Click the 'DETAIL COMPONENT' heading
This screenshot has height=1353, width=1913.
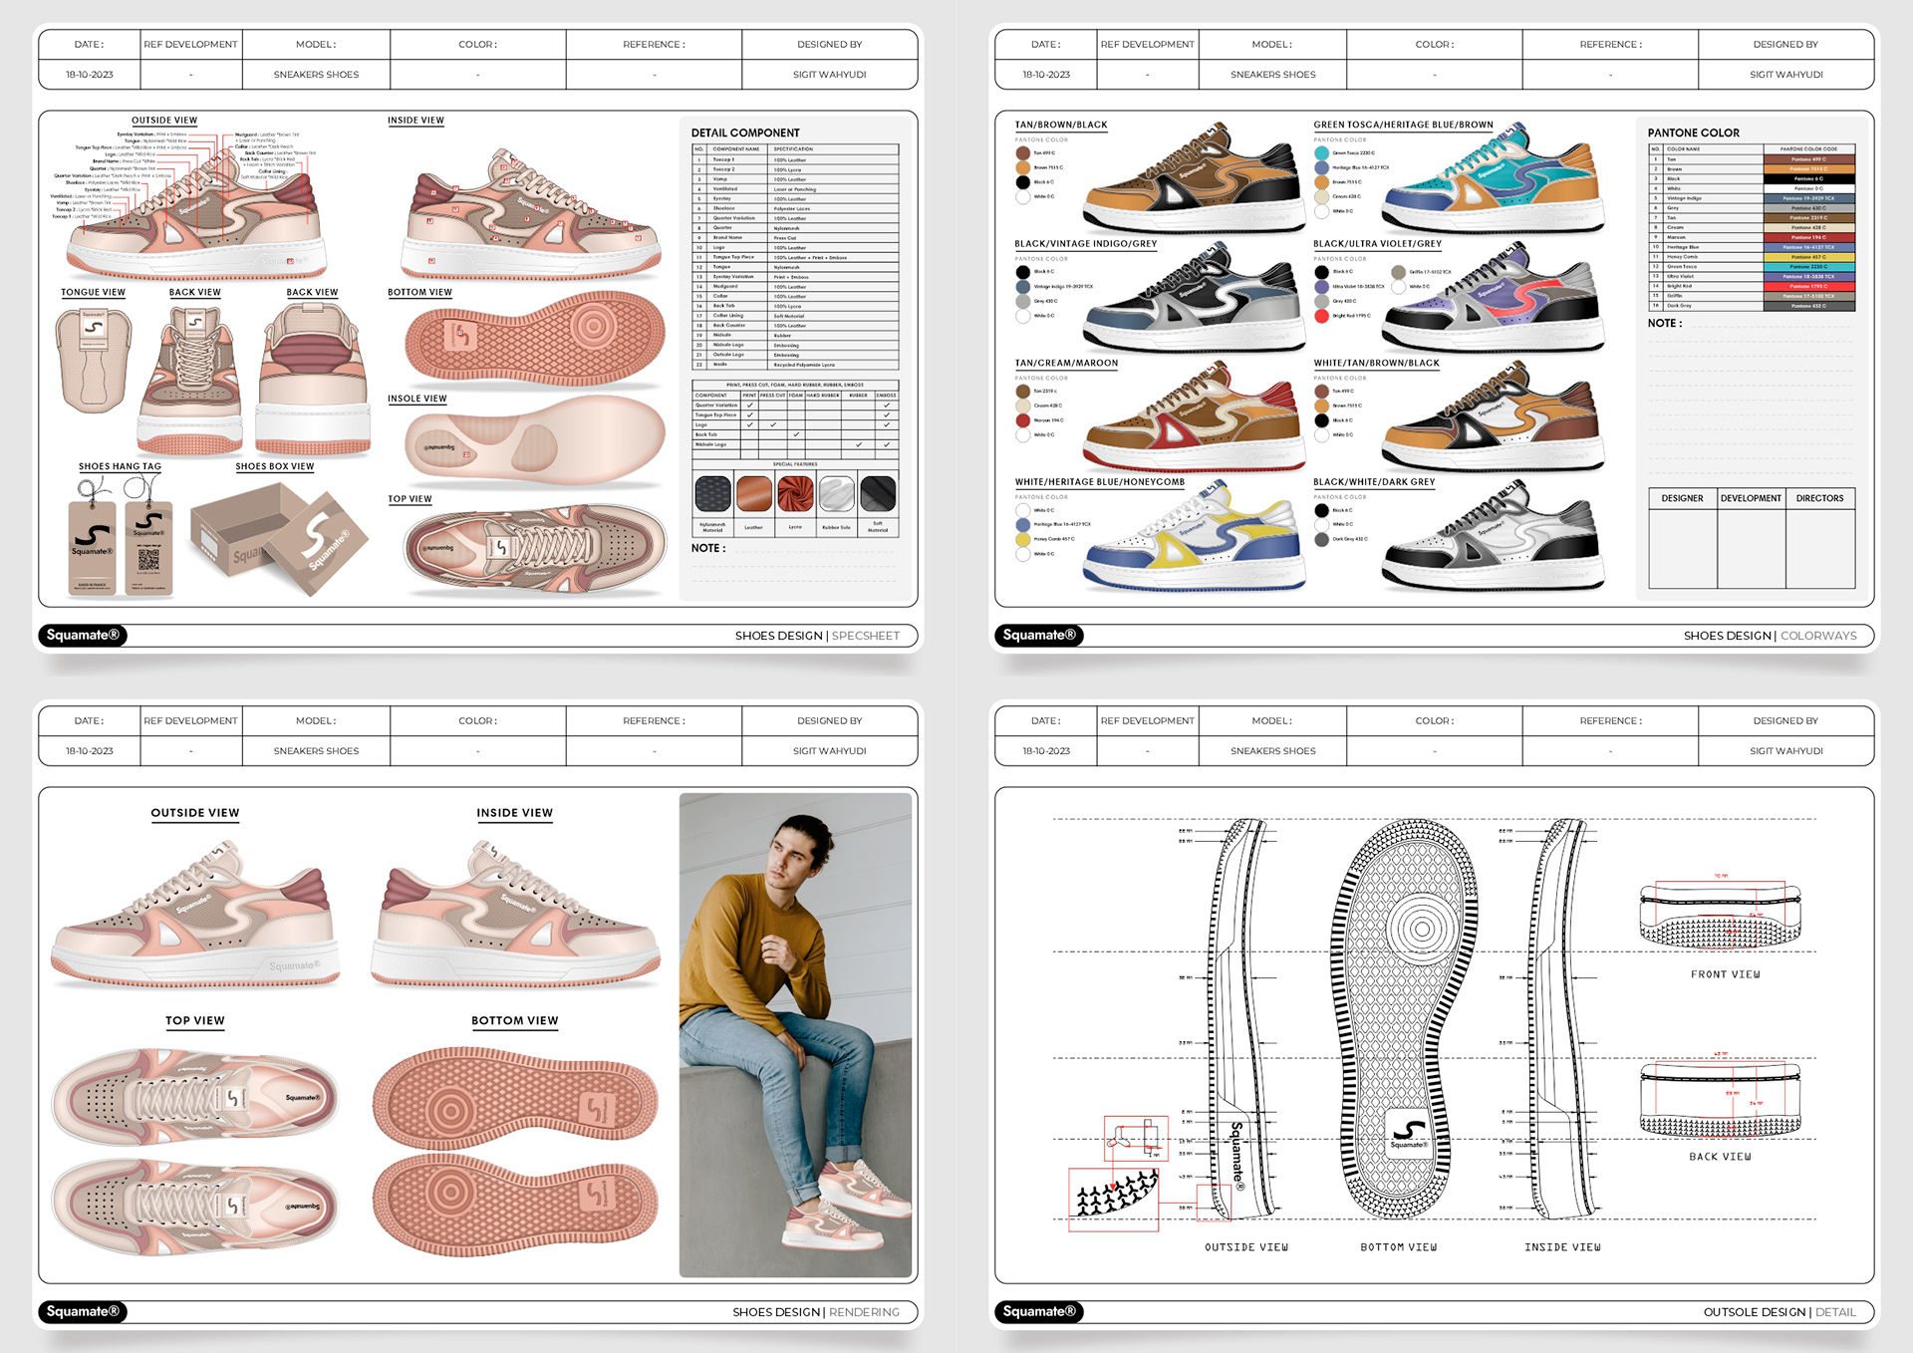(745, 133)
